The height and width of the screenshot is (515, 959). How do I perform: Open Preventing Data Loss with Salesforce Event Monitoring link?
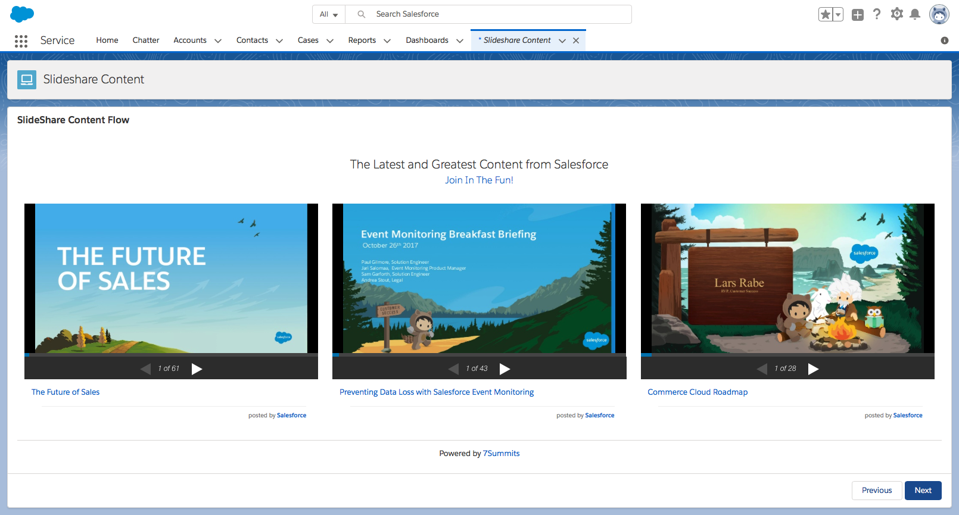click(437, 392)
